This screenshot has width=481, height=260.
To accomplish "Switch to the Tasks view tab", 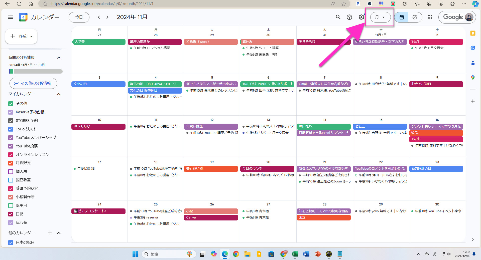I will pyautogui.click(x=415, y=17).
